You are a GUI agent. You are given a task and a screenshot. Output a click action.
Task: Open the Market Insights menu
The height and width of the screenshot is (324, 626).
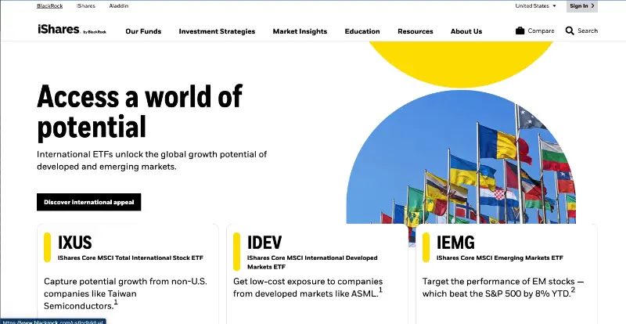pyautogui.click(x=300, y=31)
